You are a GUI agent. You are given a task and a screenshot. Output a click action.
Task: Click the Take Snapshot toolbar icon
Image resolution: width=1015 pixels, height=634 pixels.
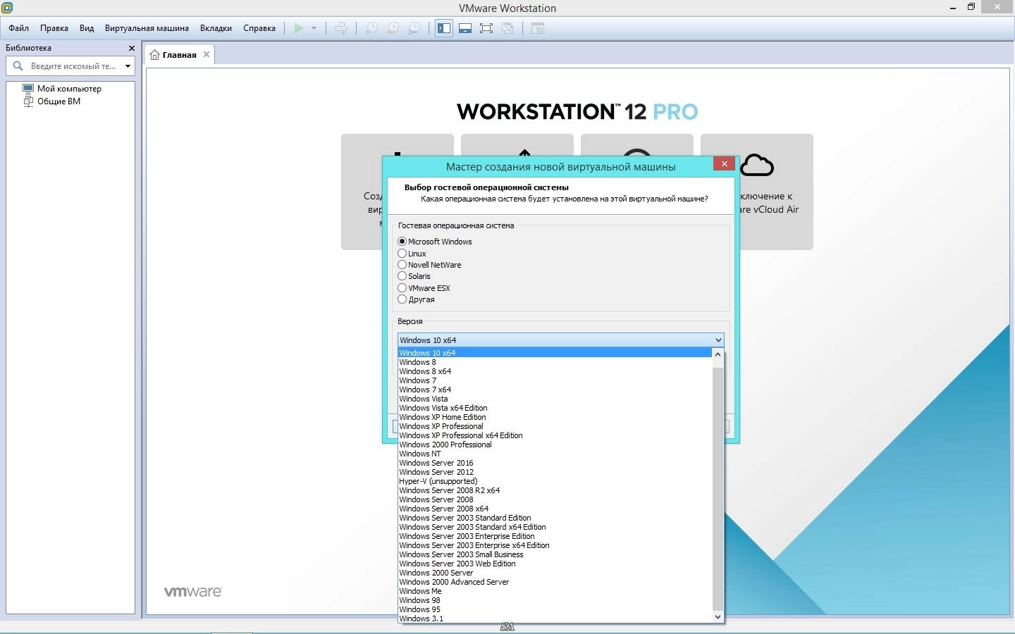[371, 28]
